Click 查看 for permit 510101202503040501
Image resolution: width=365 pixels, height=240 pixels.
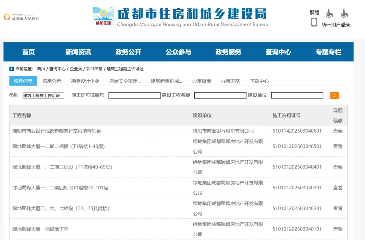pyautogui.click(x=338, y=146)
